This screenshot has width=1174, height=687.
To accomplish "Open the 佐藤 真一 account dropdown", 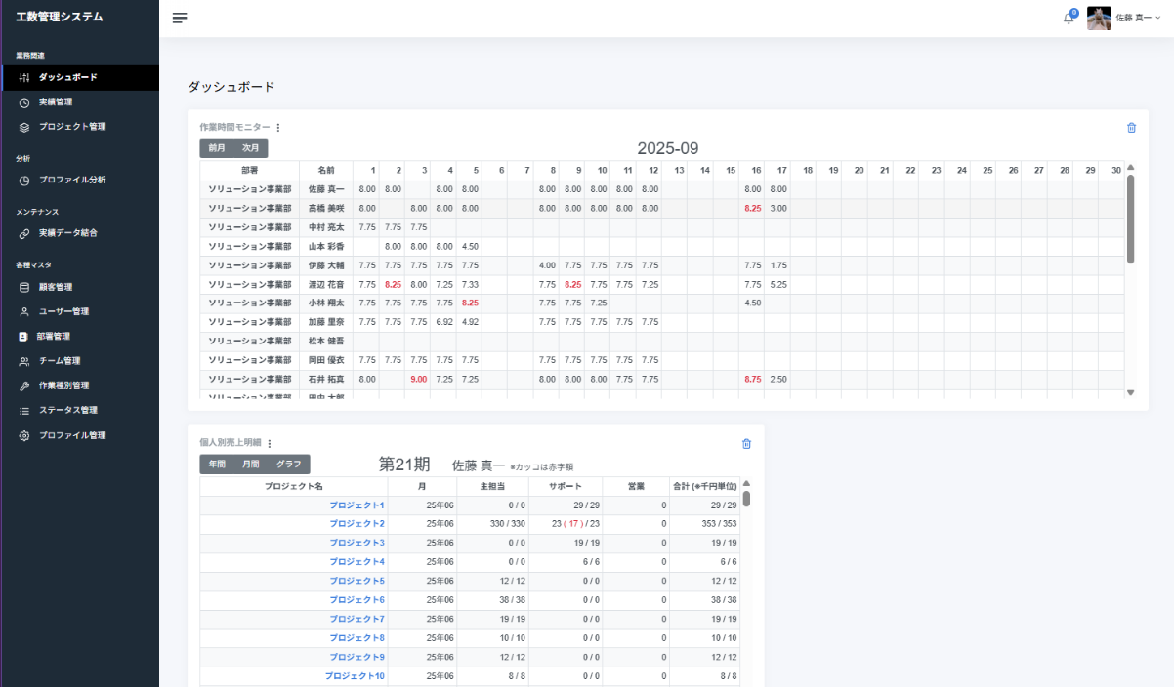I will [1128, 18].
